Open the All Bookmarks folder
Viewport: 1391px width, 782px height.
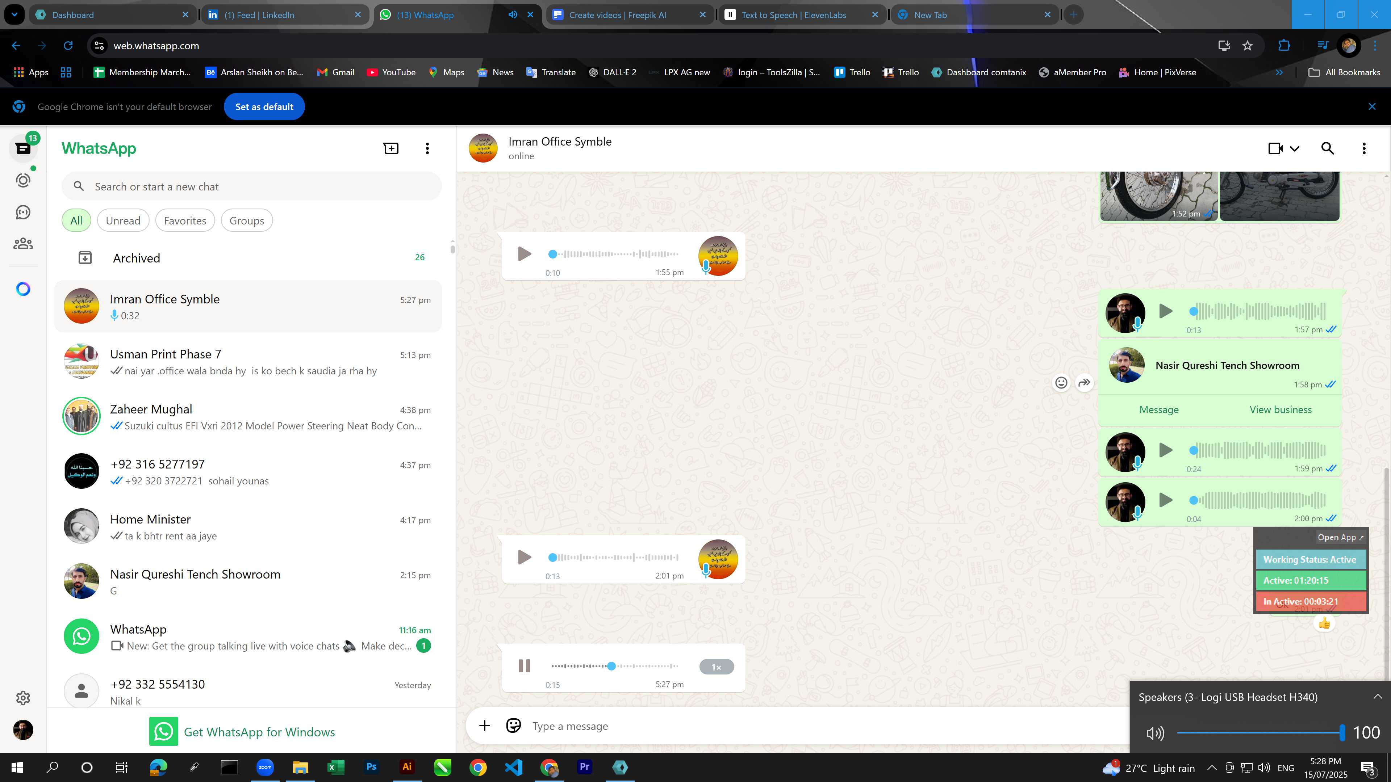coord(1344,72)
